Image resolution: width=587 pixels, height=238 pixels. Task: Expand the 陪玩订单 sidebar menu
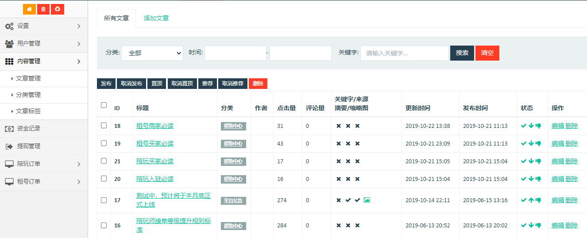(43, 164)
